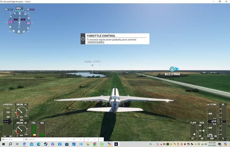Click the AOA indicator bar
The width and height of the screenshot is (230, 147).
click(x=42, y=130)
